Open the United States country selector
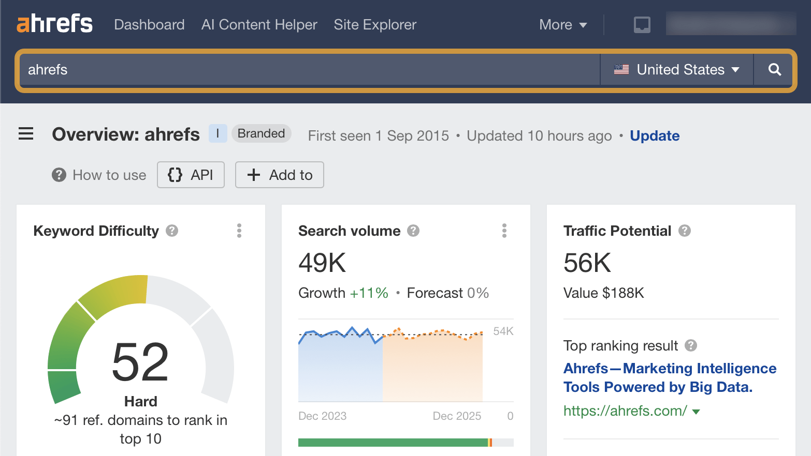The width and height of the screenshot is (811, 456). [676, 69]
